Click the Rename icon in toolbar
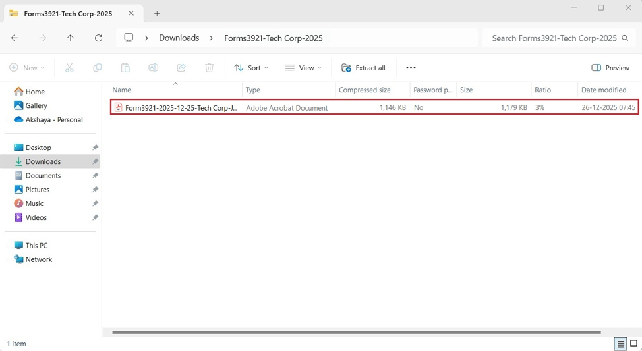 coord(153,68)
